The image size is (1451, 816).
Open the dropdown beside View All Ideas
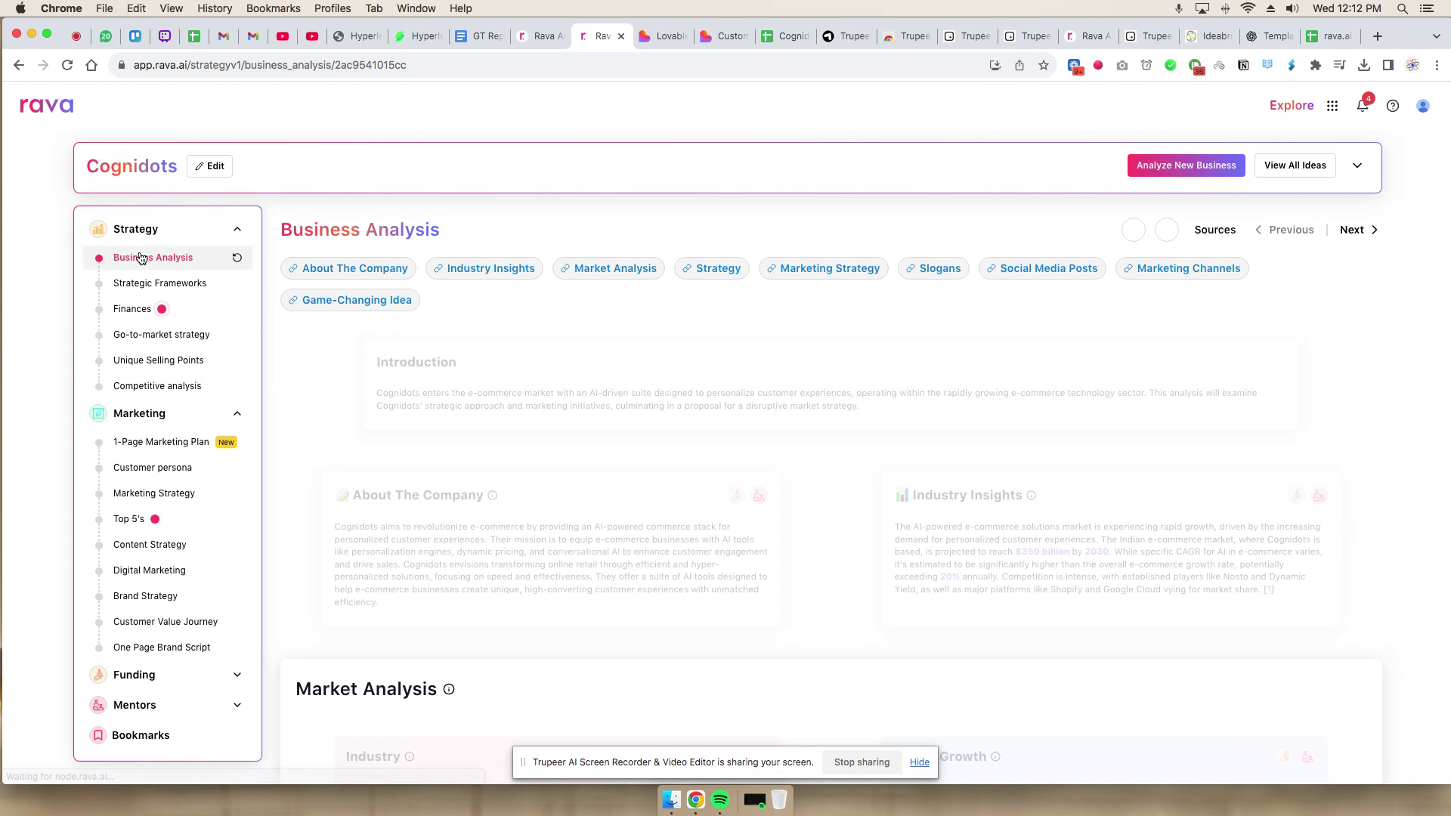click(1357, 165)
